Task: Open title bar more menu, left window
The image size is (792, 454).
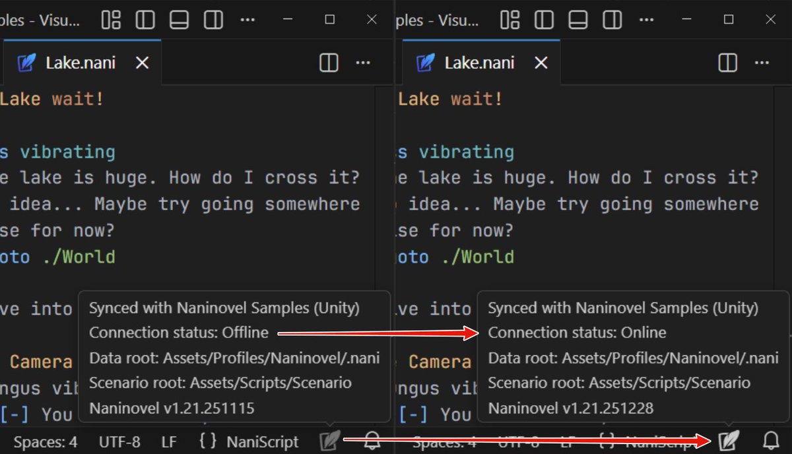Action: 247,20
